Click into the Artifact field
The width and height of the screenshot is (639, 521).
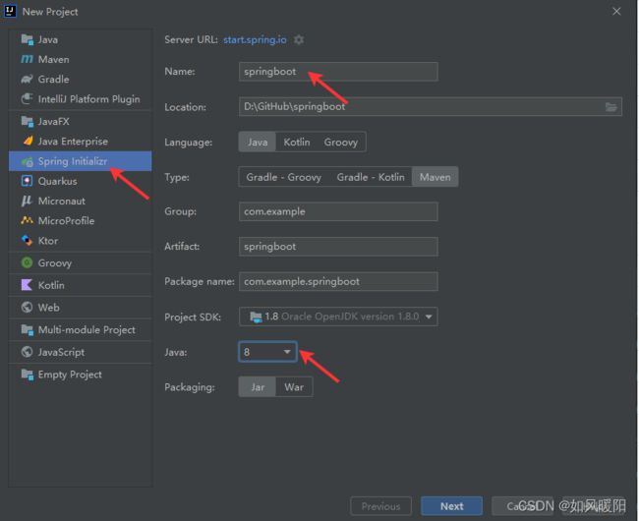pyautogui.click(x=338, y=247)
